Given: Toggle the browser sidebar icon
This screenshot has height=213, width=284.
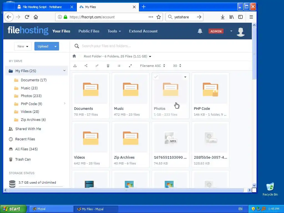Looking at the screenshot, I should pyautogui.click(x=240, y=17).
